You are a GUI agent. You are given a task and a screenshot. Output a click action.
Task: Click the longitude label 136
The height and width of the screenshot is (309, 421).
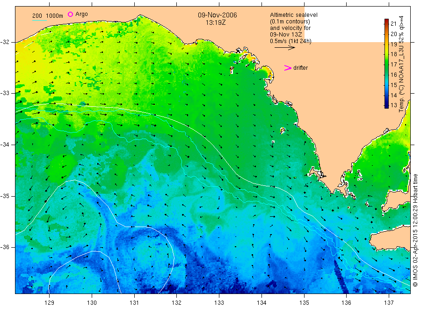pyautogui.click(x=346, y=303)
